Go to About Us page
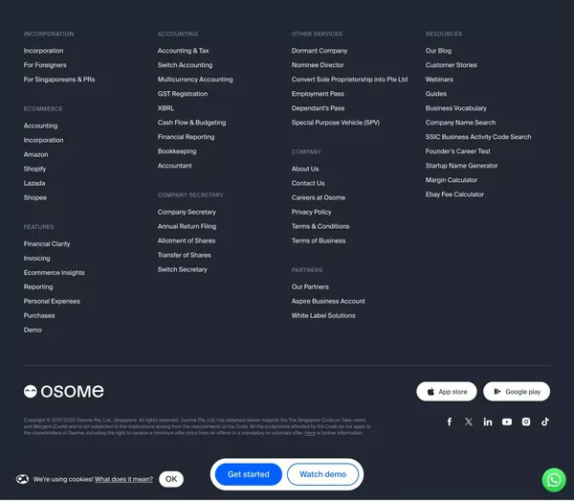 305,169
